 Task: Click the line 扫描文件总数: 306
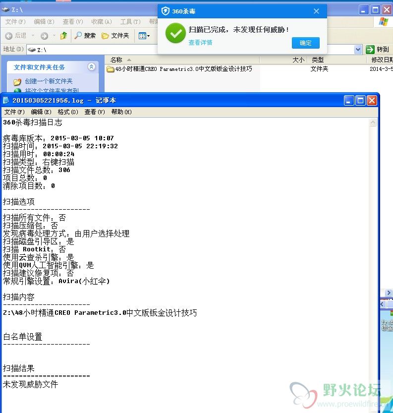[x=37, y=170]
